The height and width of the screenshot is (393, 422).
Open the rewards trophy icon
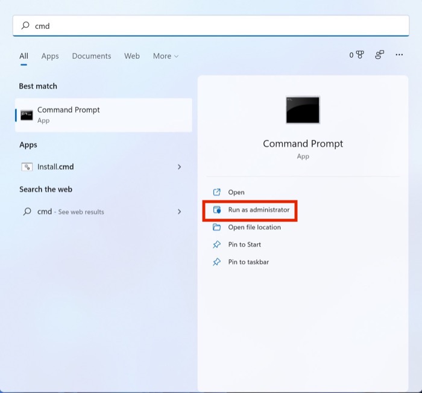(360, 55)
